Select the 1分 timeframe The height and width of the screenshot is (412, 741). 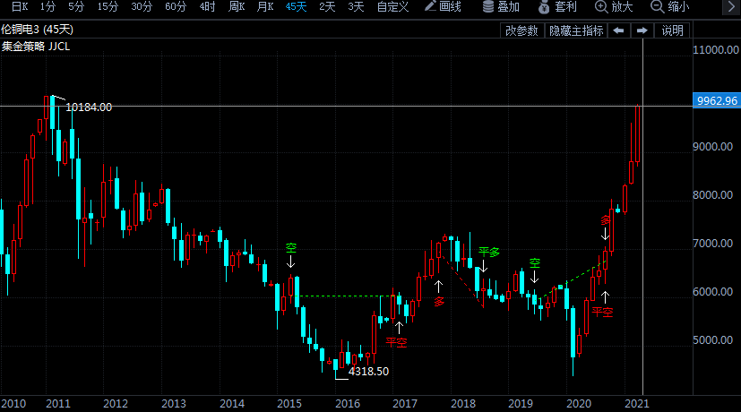pos(47,6)
